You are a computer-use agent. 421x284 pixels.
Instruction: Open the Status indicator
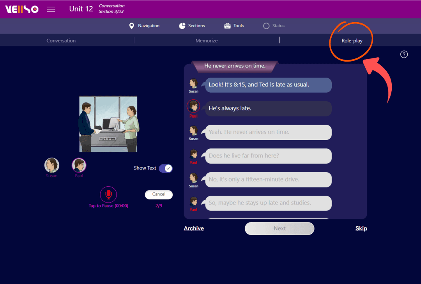pyautogui.click(x=274, y=26)
